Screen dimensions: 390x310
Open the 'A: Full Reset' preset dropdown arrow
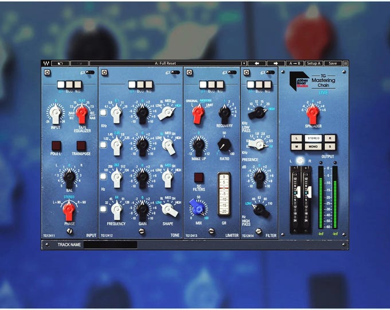pos(244,64)
